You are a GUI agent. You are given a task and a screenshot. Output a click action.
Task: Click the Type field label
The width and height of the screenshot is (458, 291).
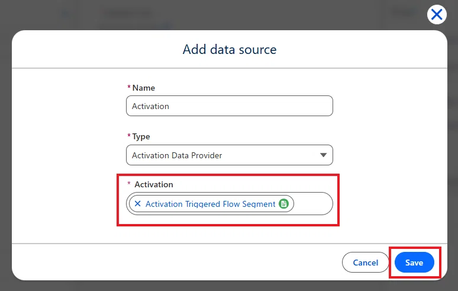(141, 136)
